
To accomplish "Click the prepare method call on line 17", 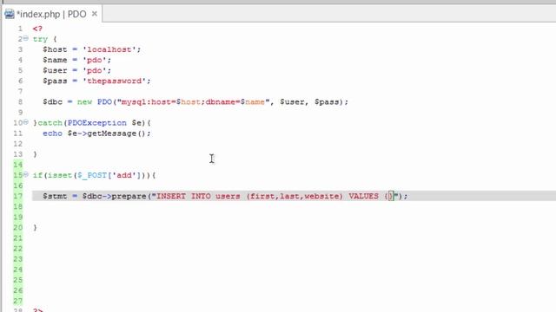I will pos(129,196).
